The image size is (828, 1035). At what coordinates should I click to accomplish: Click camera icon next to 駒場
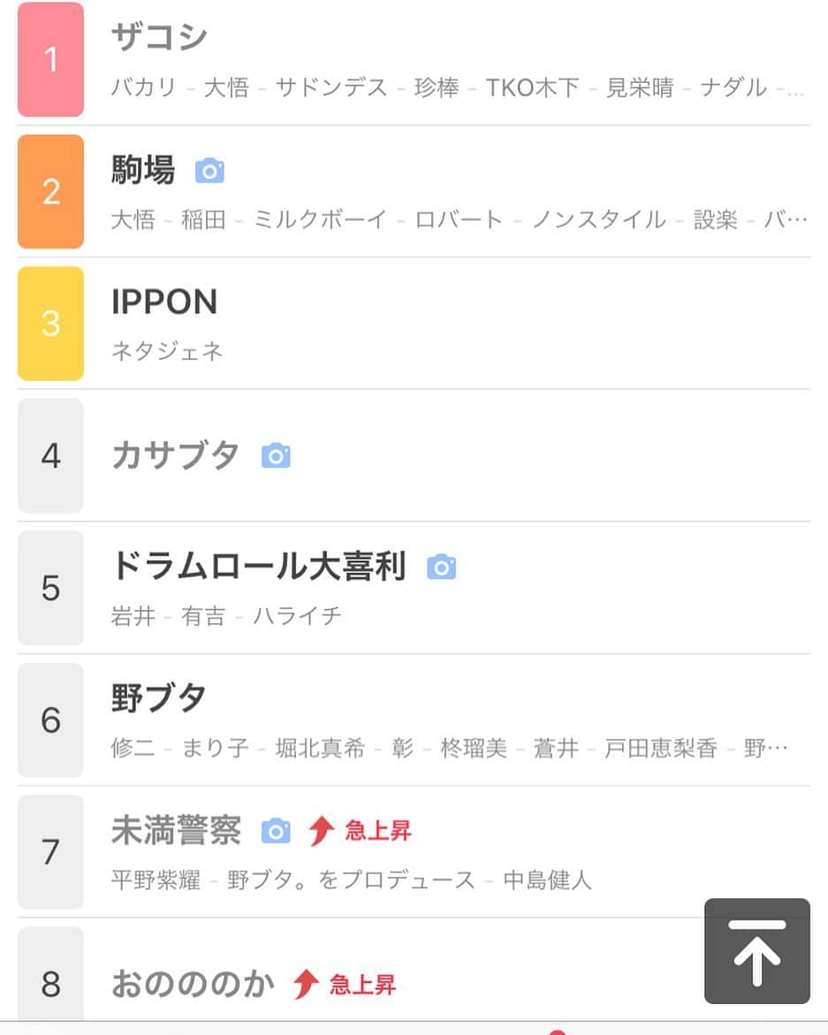(x=209, y=171)
